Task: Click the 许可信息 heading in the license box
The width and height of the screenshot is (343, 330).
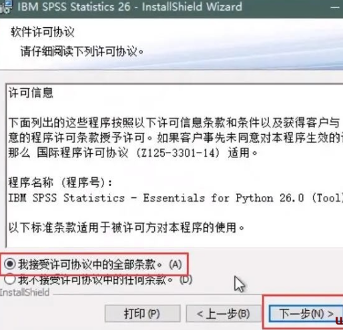Action: (31, 93)
